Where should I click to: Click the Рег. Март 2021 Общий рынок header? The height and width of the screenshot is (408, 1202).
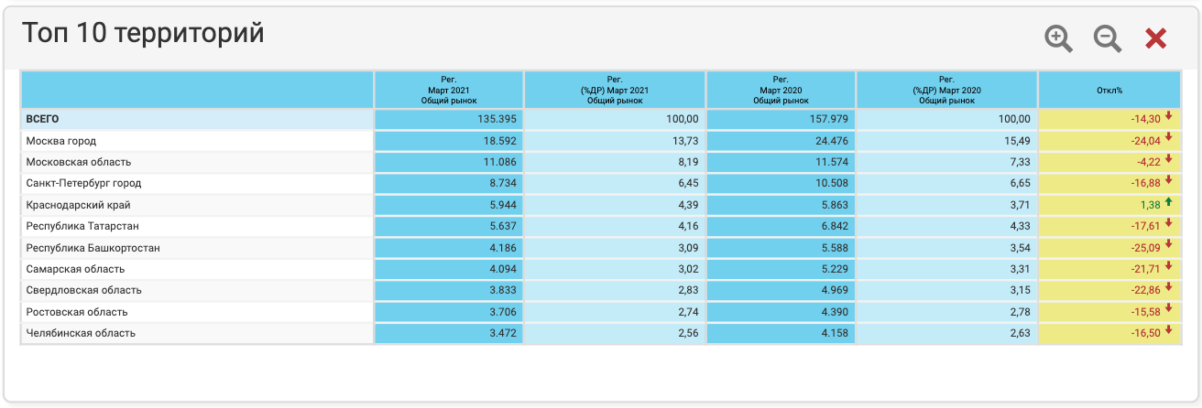pyautogui.click(x=449, y=91)
